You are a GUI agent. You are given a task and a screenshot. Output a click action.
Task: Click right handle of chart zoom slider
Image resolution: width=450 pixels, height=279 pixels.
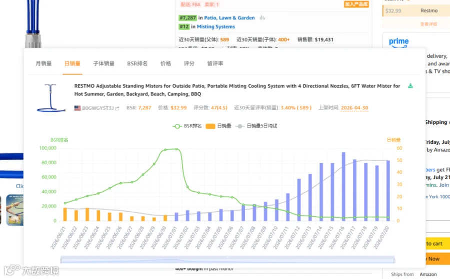click(x=394, y=261)
